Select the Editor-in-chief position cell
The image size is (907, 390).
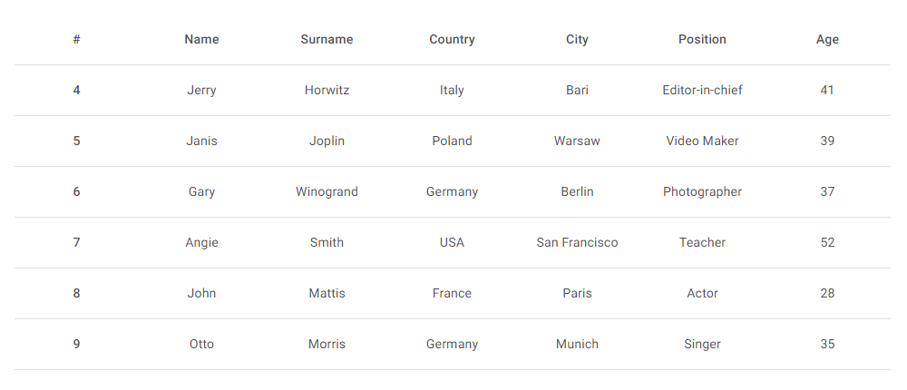tap(702, 91)
